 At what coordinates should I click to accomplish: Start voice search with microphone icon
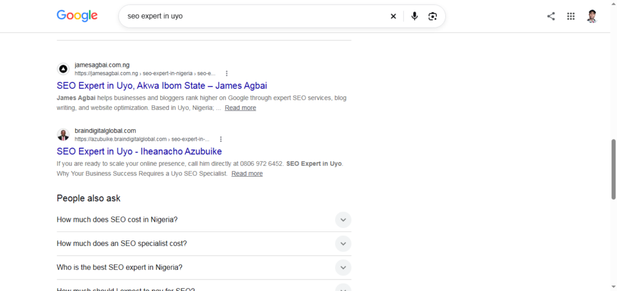click(x=415, y=16)
